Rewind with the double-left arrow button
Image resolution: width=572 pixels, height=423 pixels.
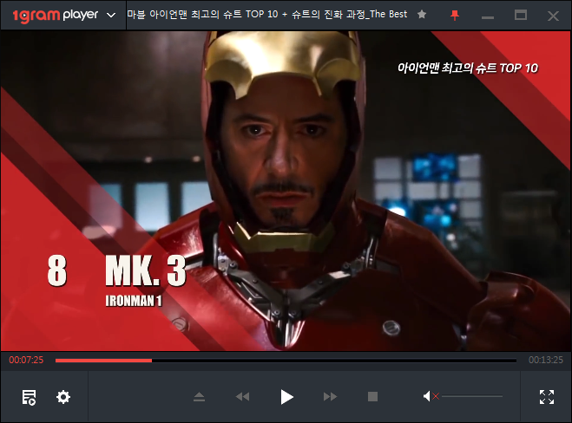click(x=242, y=396)
